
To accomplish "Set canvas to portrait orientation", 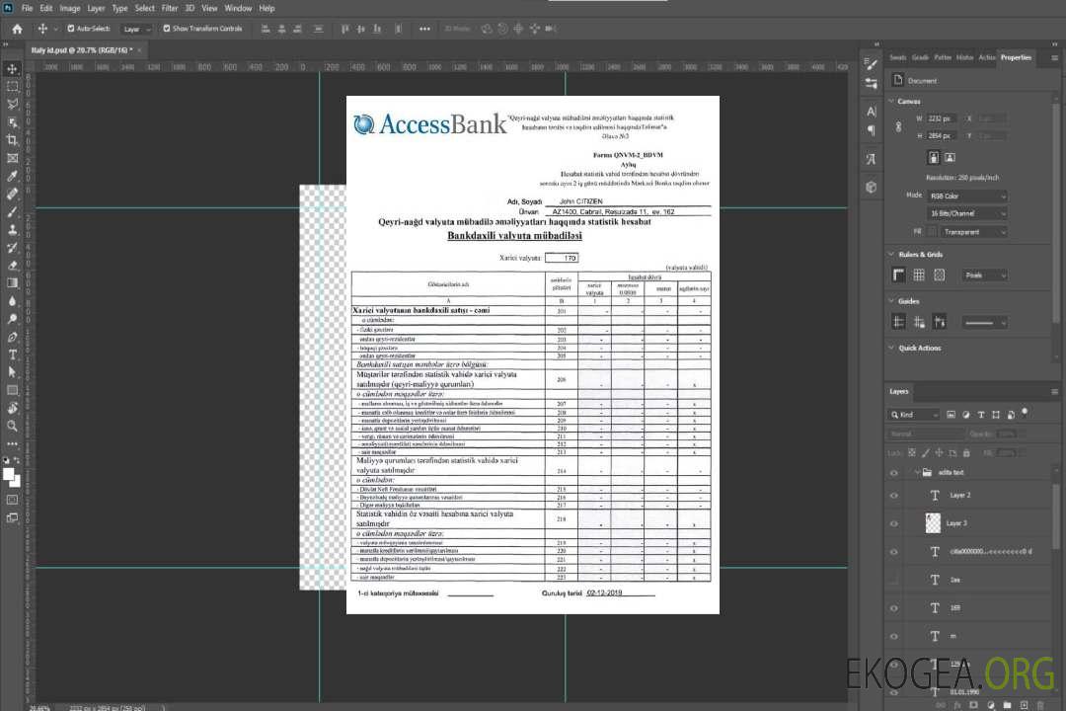I will tap(934, 157).
